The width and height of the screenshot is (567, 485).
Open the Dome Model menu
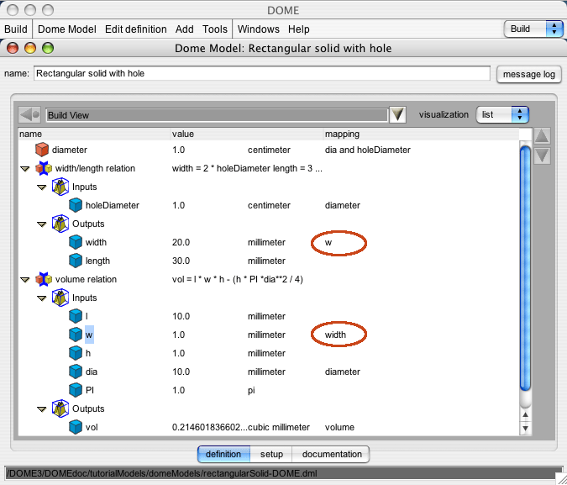(x=67, y=29)
